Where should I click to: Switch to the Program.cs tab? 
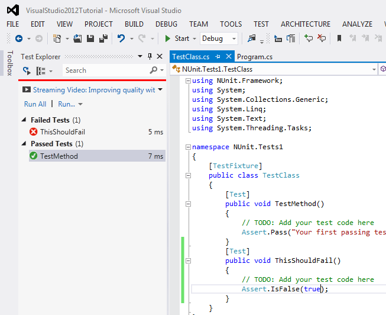point(255,57)
